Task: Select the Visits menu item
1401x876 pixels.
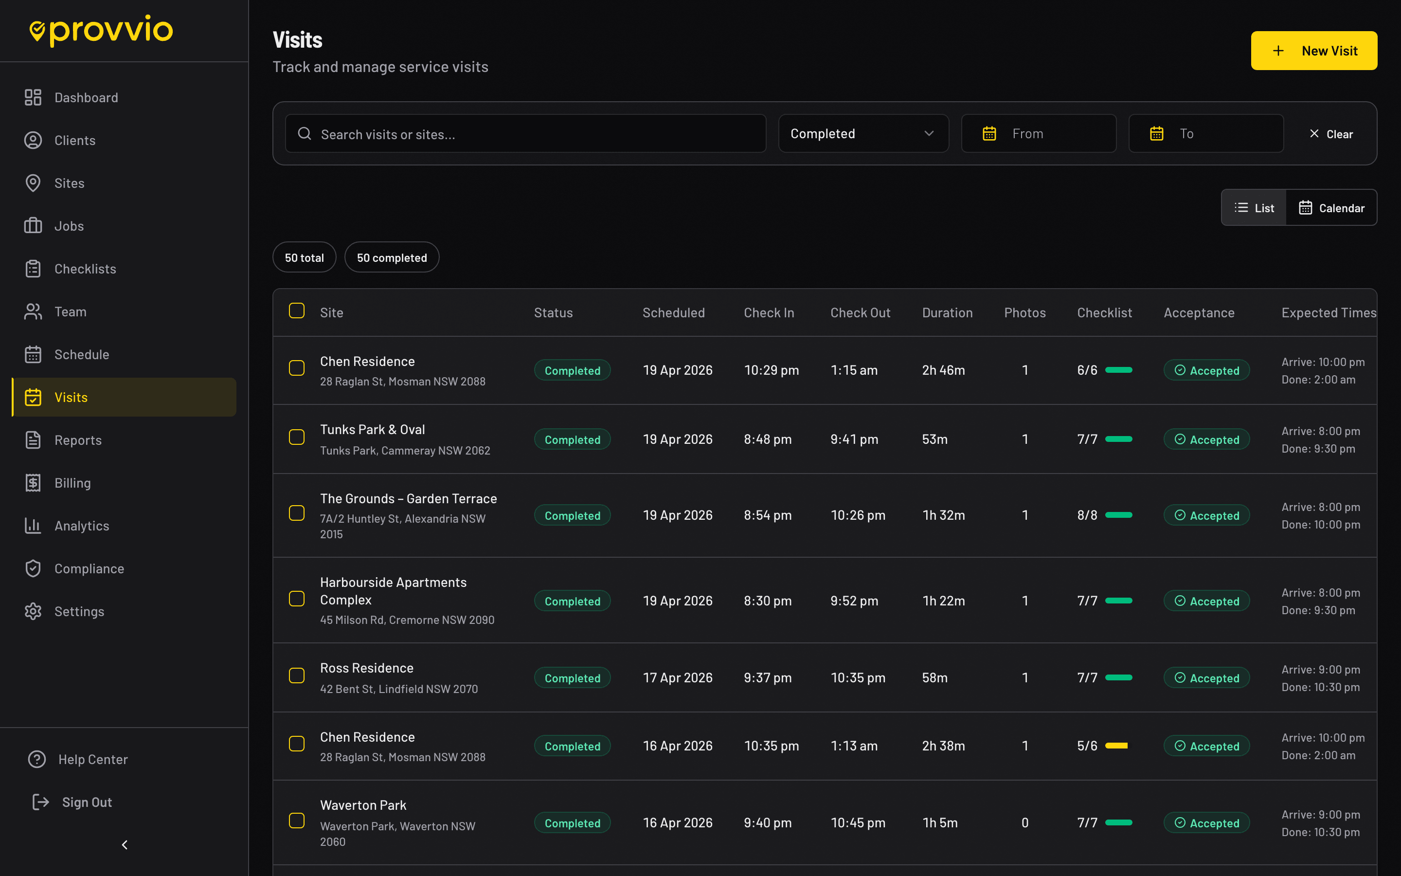Action: click(x=71, y=397)
